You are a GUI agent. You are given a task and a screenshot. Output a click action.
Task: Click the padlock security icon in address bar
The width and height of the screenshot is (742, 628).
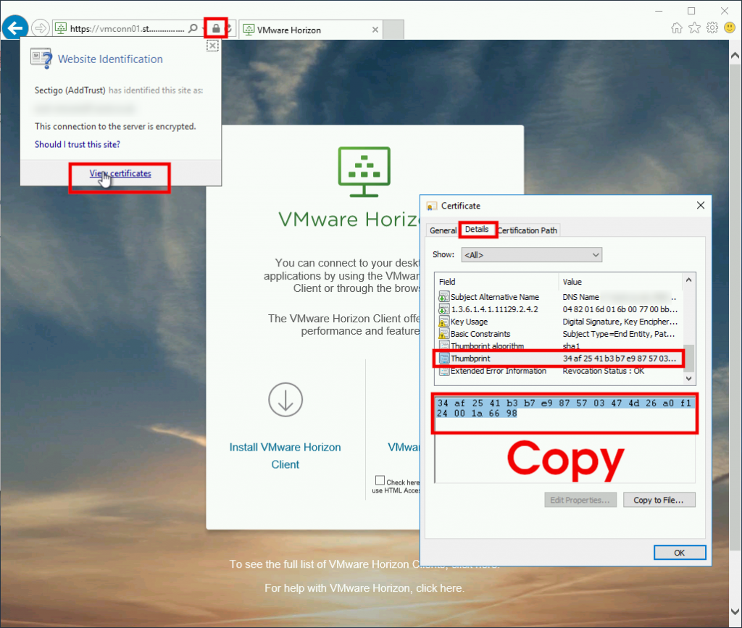(x=216, y=28)
